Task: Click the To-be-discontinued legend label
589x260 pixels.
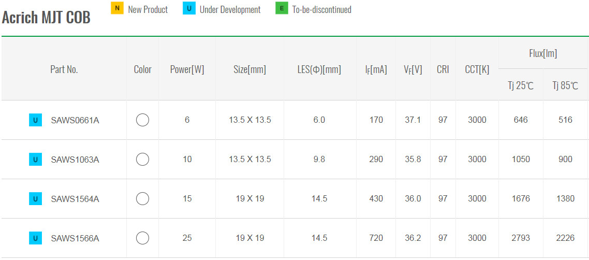Action: pyautogui.click(x=322, y=10)
